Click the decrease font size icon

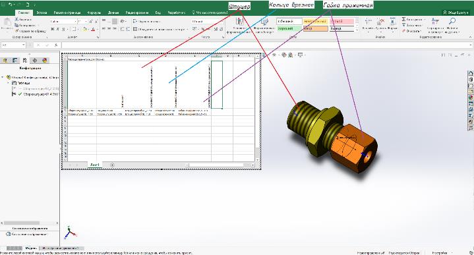coord(96,22)
